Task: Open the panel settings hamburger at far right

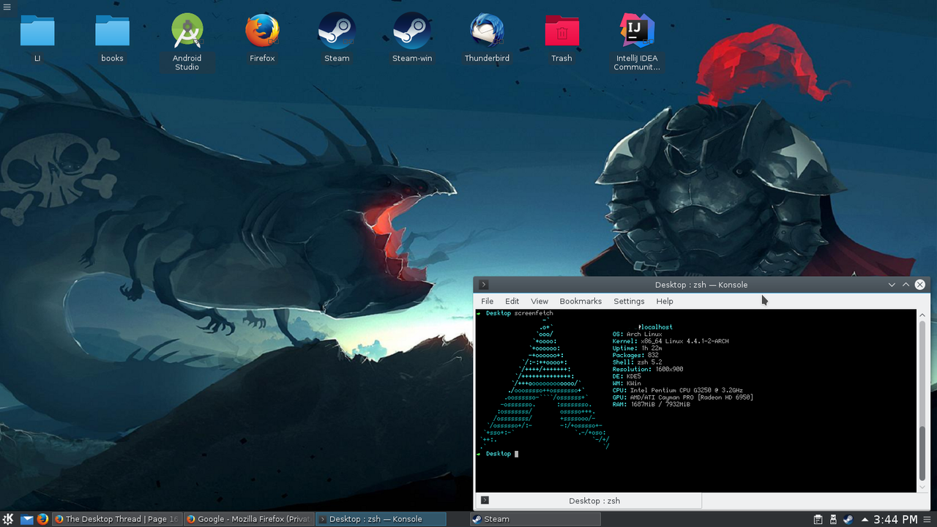Action: click(928, 519)
